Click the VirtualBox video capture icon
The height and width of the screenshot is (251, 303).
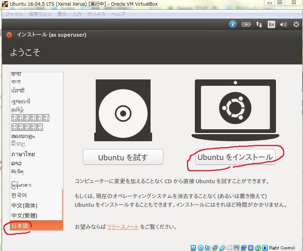243,248
